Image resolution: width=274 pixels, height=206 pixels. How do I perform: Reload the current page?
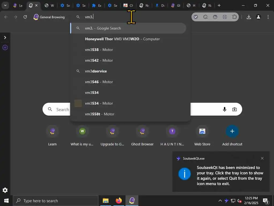coord(25,17)
